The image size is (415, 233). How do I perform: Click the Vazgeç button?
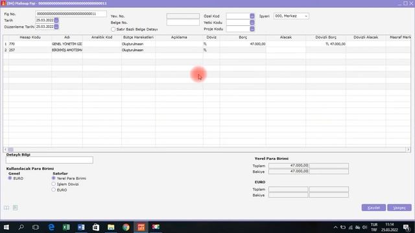point(399,208)
